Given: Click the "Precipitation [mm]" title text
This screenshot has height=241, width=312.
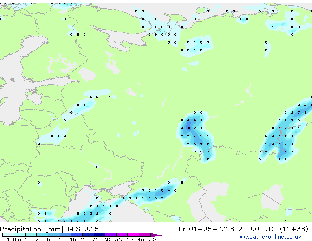Looking at the screenshot, I should pyautogui.click(x=32, y=229).
